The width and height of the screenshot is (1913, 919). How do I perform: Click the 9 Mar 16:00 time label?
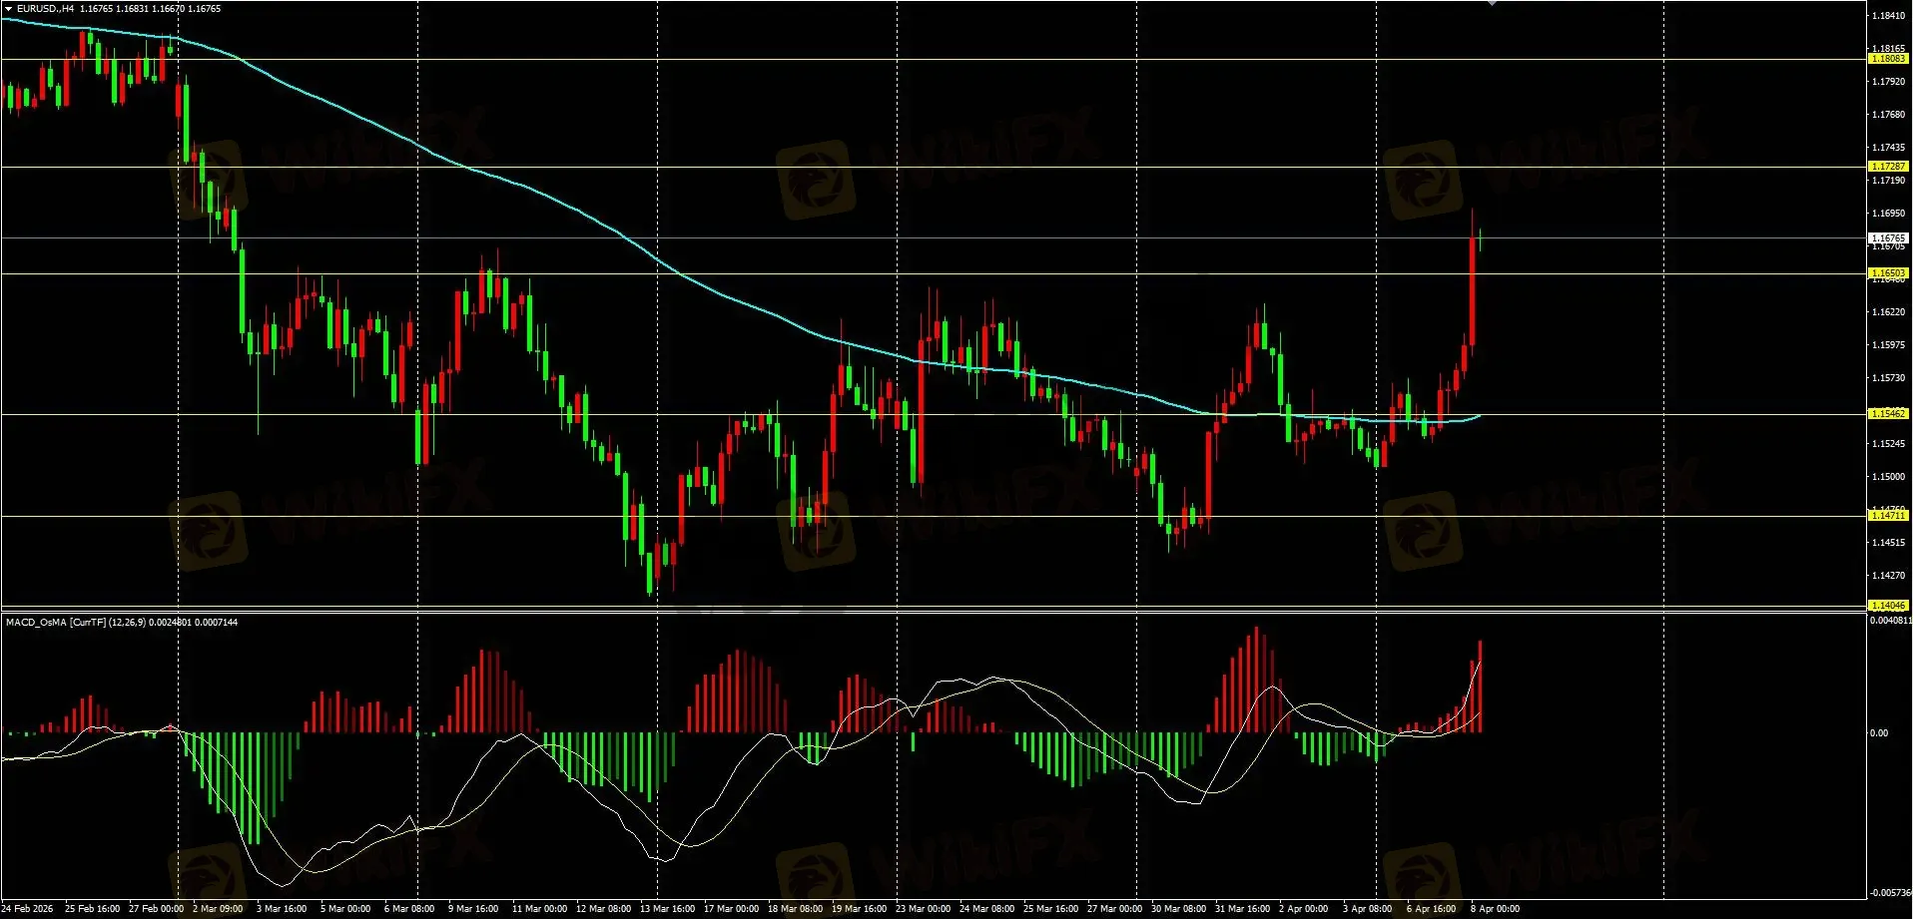(x=473, y=909)
